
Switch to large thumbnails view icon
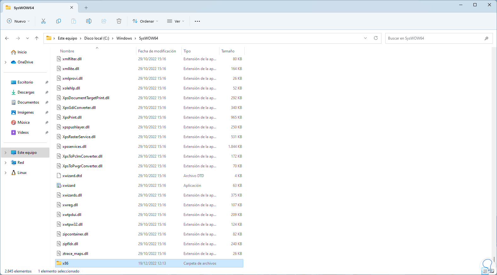pos(492,271)
